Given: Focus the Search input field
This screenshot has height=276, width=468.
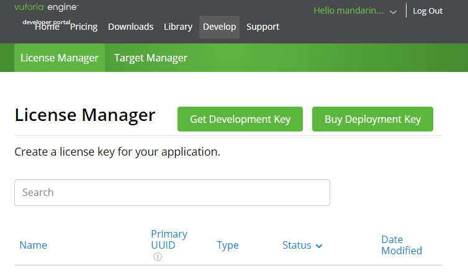Looking at the screenshot, I should [172, 192].
